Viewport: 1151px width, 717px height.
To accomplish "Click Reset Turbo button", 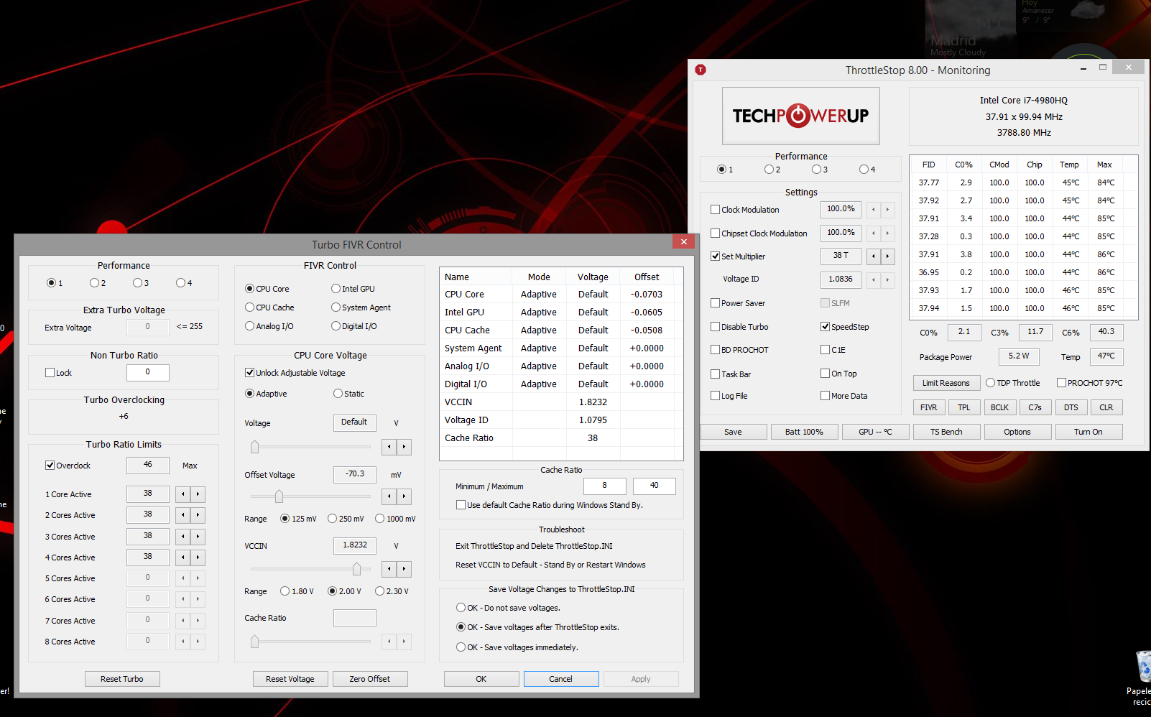I will coord(122,679).
